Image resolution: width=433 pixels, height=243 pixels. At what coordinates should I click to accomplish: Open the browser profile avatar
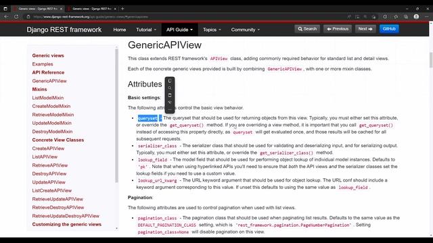(x=416, y=16)
